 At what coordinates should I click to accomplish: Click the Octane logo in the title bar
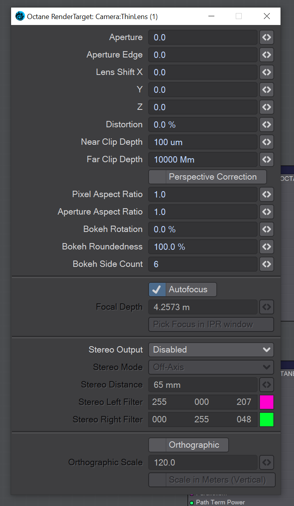pyautogui.click(x=20, y=16)
